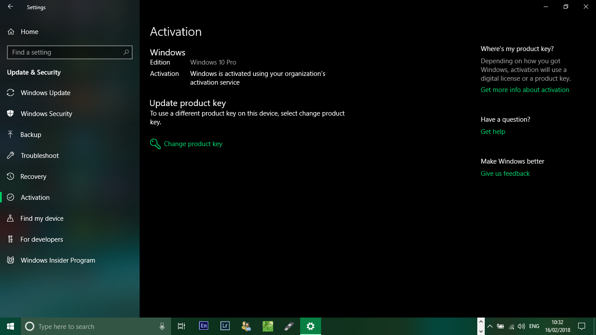Open the ENG input language switcher
Image resolution: width=596 pixels, height=335 pixels.
(x=534, y=326)
